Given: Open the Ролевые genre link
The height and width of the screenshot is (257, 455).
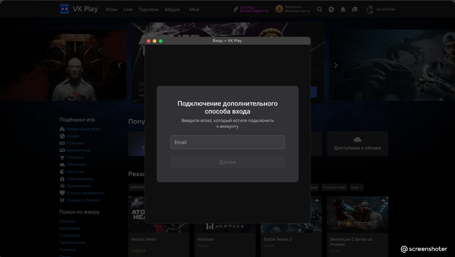Looking at the screenshot, I should point(68,249).
